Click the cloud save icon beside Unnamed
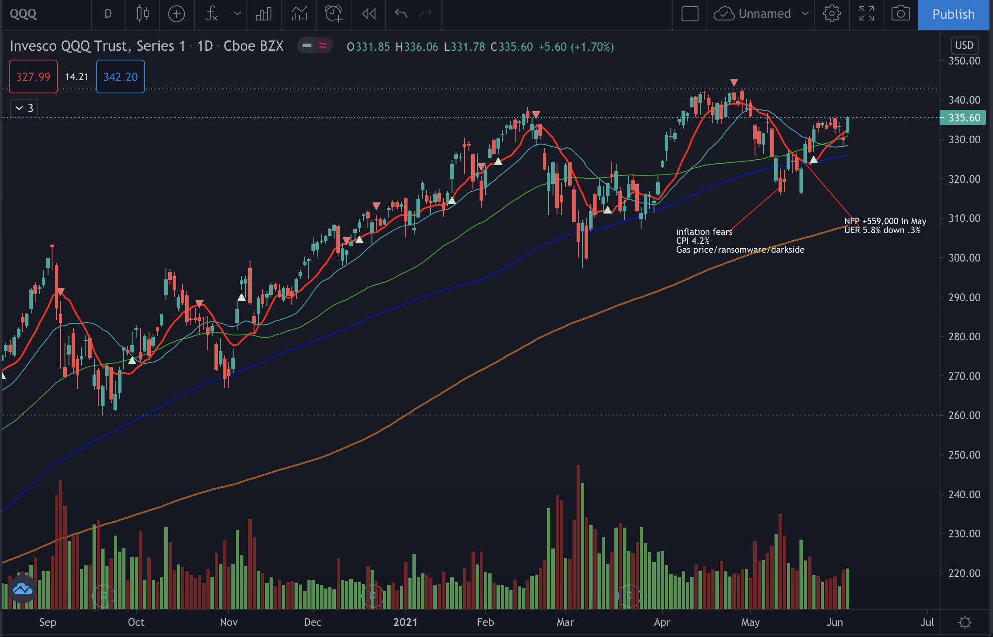The width and height of the screenshot is (993, 637). tap(724, 14)
